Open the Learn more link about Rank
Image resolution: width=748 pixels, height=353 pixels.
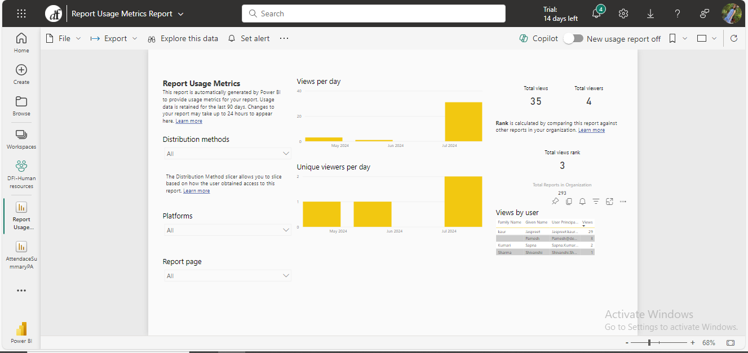[591, 129]
